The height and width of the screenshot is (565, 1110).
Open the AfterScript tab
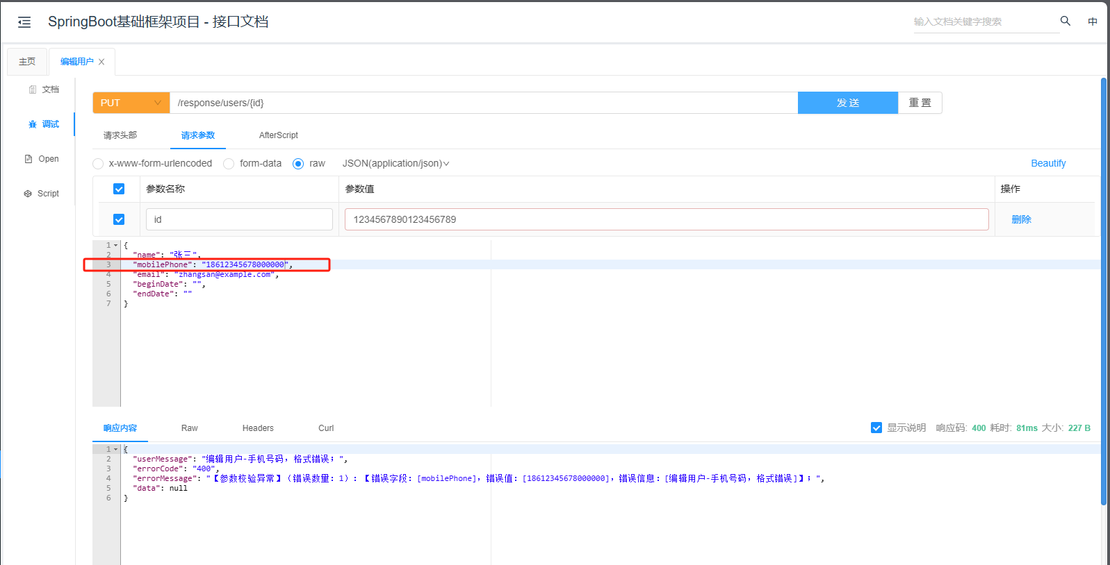point(279,135)
